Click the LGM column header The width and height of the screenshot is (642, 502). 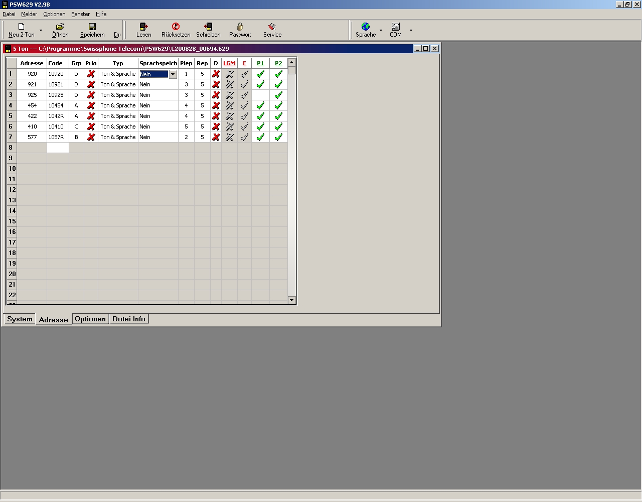click(229, 63)
